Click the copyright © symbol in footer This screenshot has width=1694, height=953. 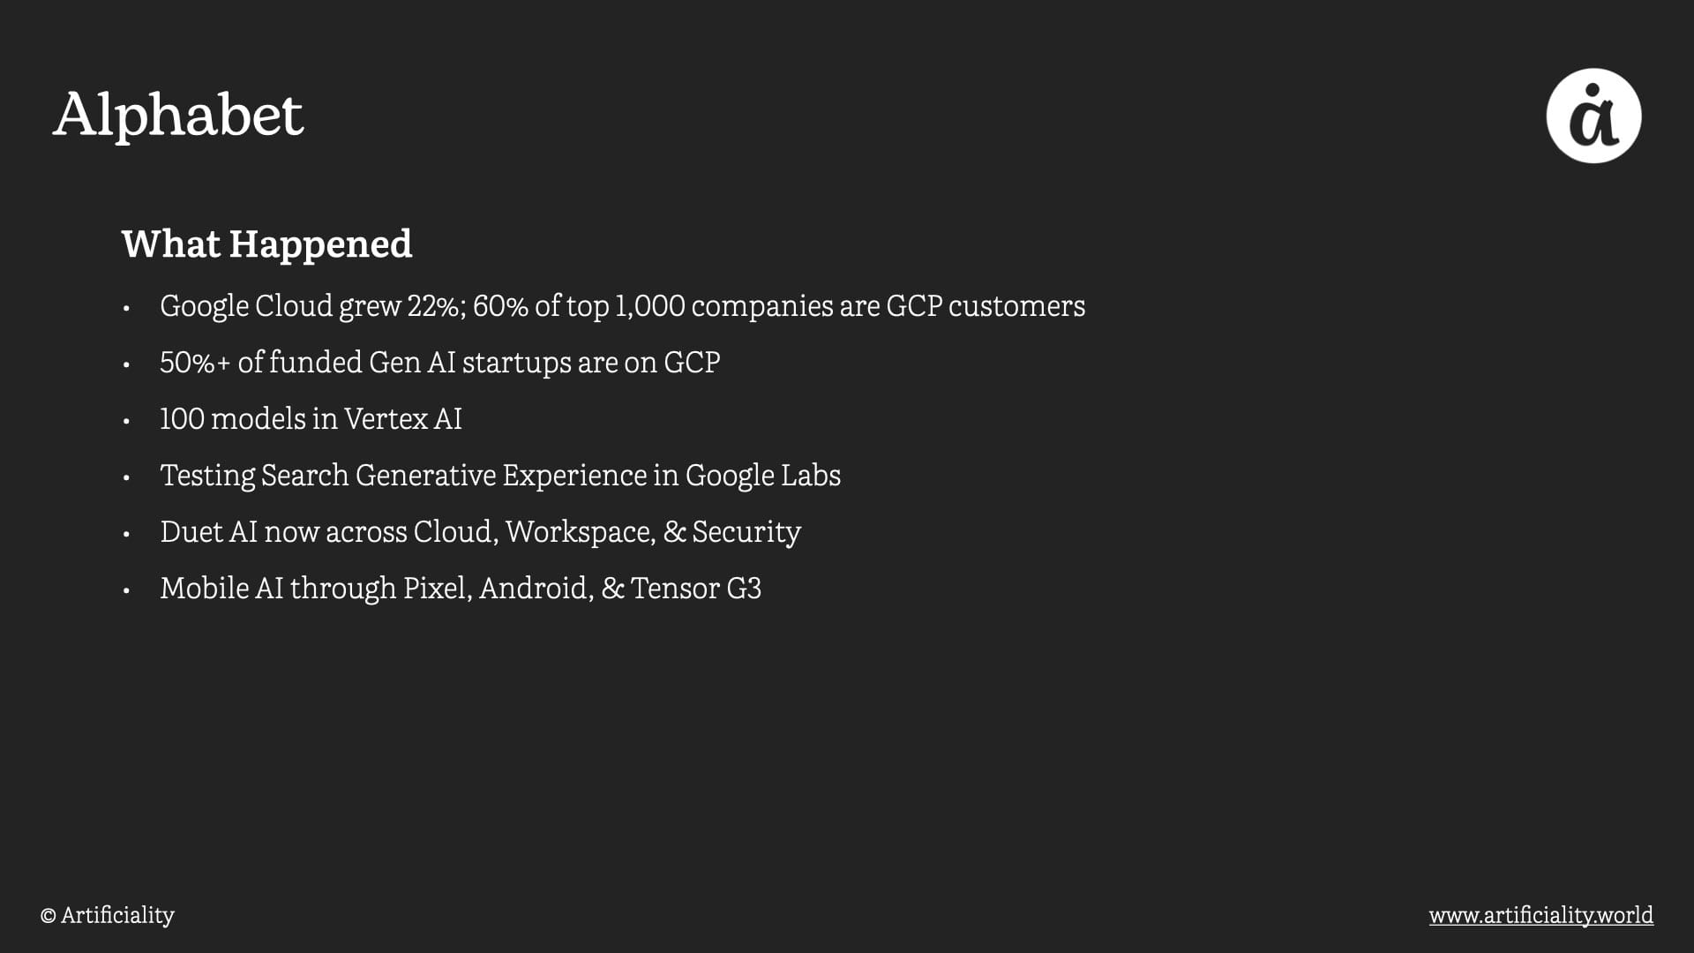point(48,916)
